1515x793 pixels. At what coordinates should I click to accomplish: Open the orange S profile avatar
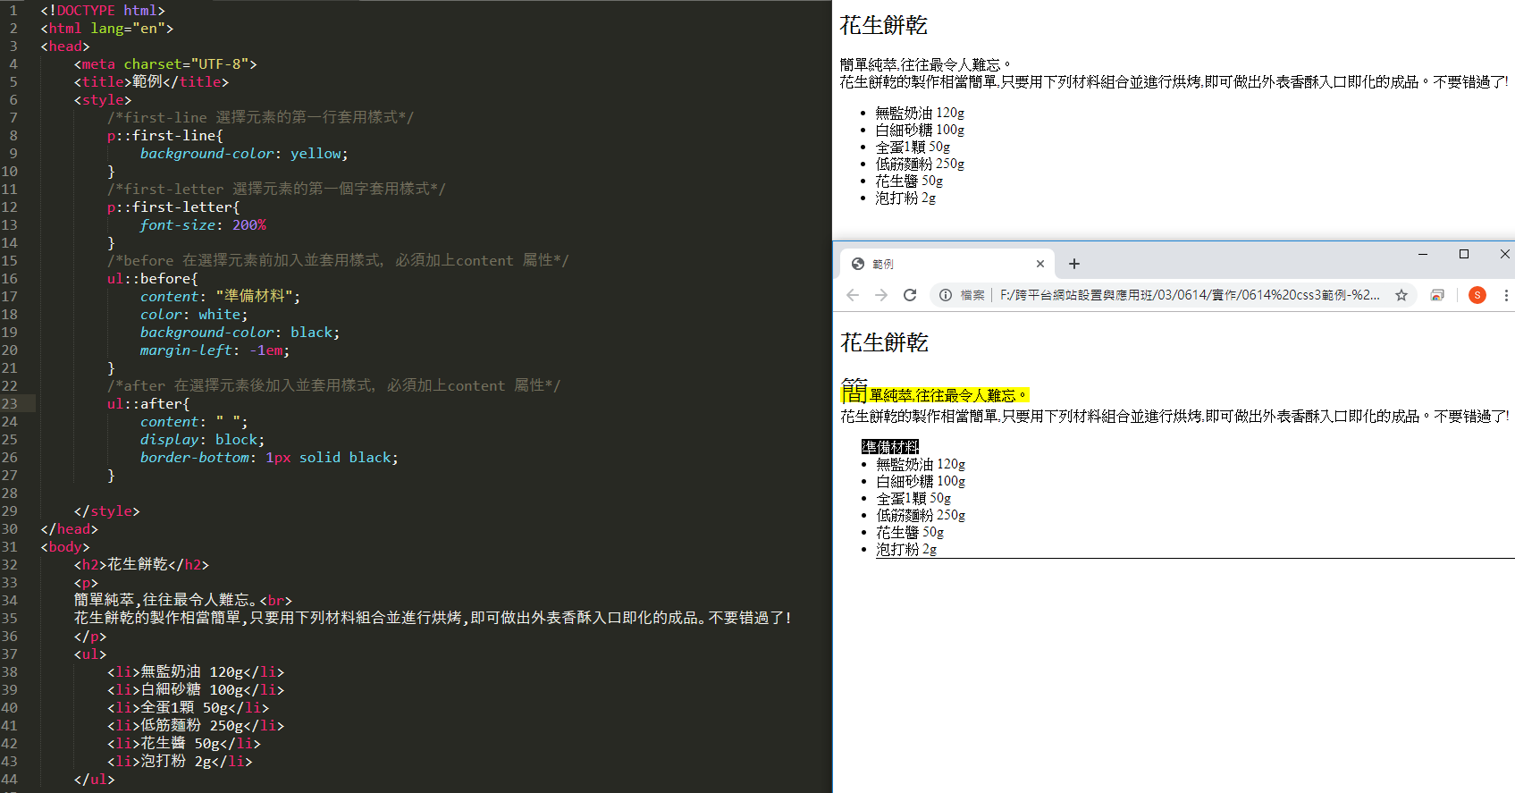[x=1477, y=295]
